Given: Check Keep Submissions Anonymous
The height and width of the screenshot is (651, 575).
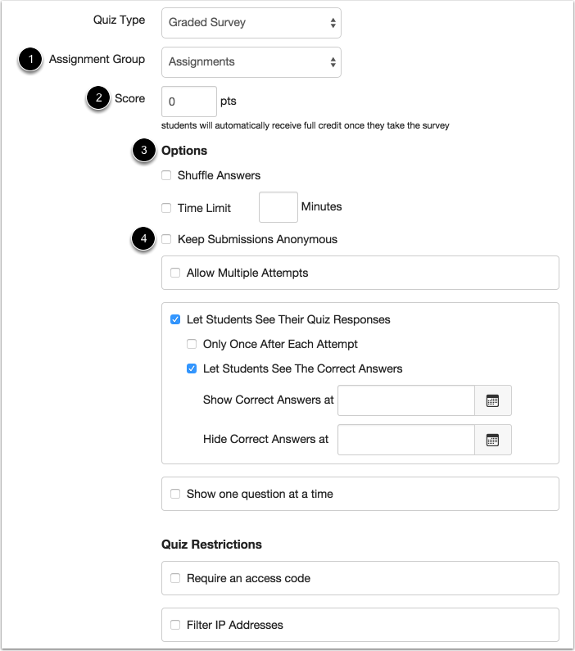Looking at the screenshot, I should coord(166,239).
